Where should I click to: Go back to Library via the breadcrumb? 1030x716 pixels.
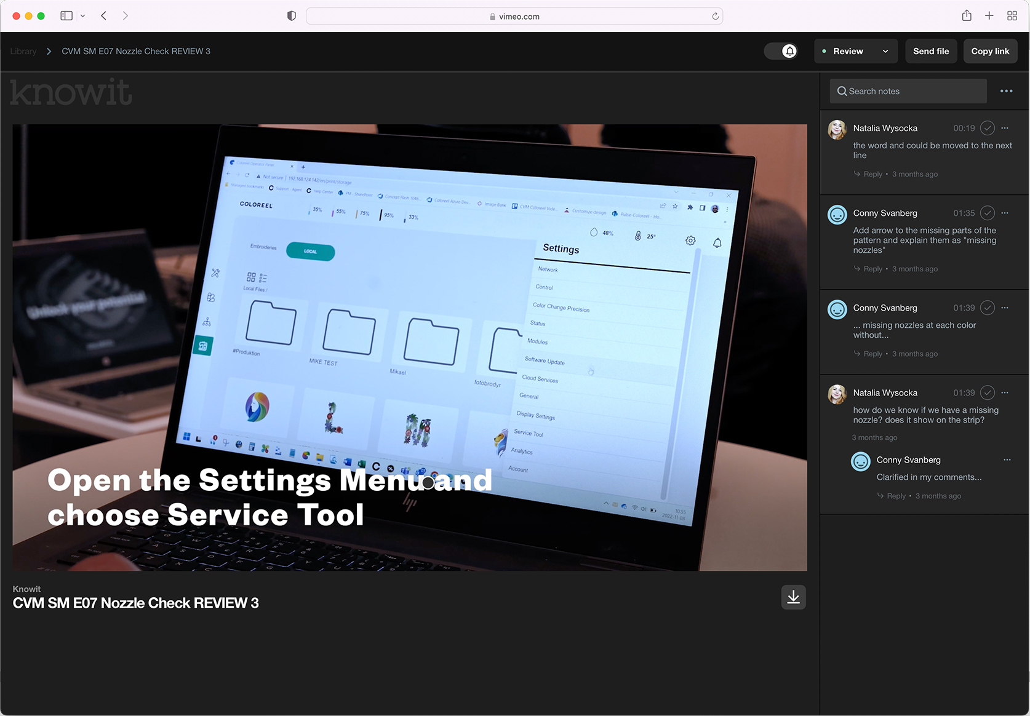point(23,51)
